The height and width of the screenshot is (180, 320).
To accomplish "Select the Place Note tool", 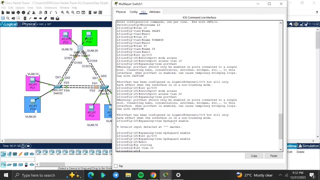I will 25,18.
